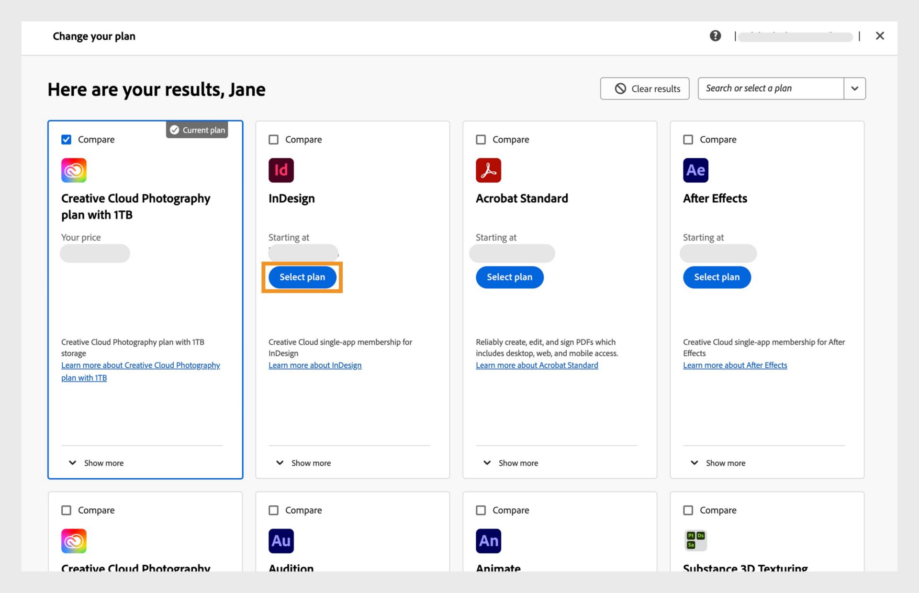Open Learn more about InDesign link

pyautogui.click(x=315, y=365)
